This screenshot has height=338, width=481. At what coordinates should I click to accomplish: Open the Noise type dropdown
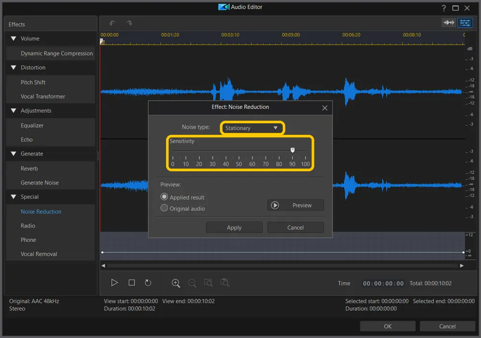(x=252, y=128)
